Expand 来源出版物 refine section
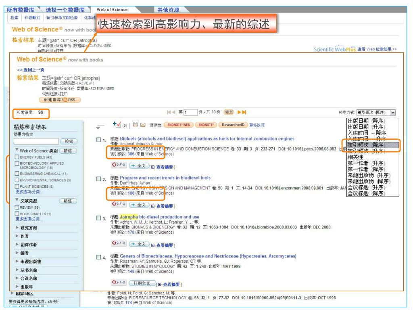Screen dimensions: 413x310 17,261
